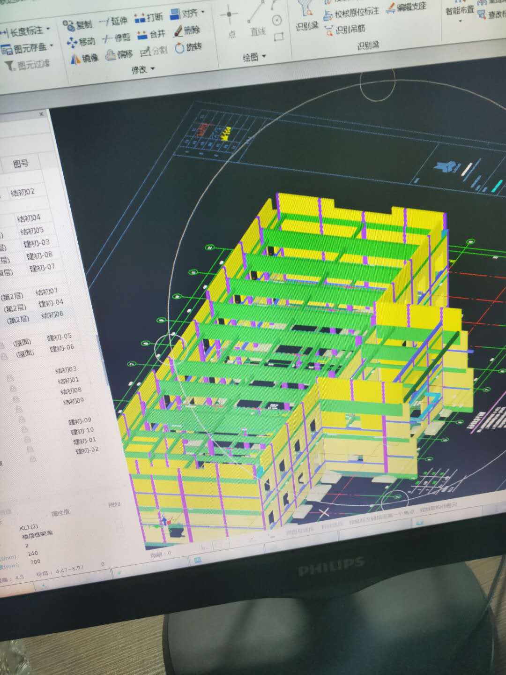Viewport: 506px width, 675px height.
Task: Select the 偏移 (Offset) tool
Action: [x=119, y=55]
